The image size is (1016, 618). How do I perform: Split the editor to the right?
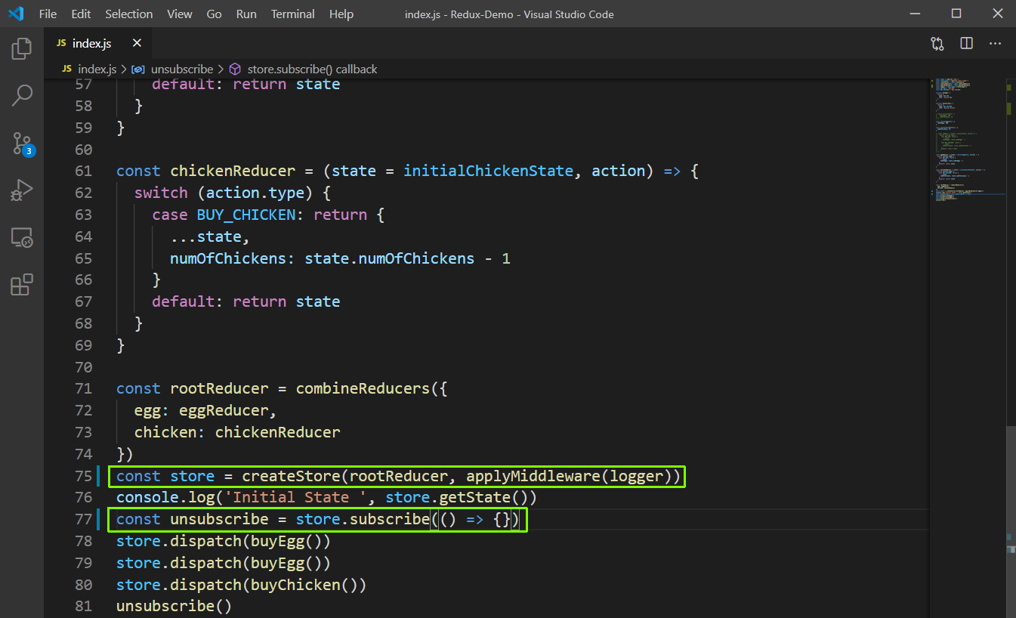click(966, 44)
